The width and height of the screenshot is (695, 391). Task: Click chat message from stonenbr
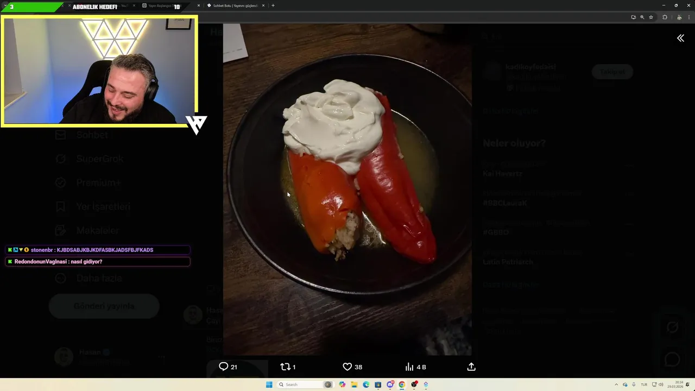click(98, 250)
